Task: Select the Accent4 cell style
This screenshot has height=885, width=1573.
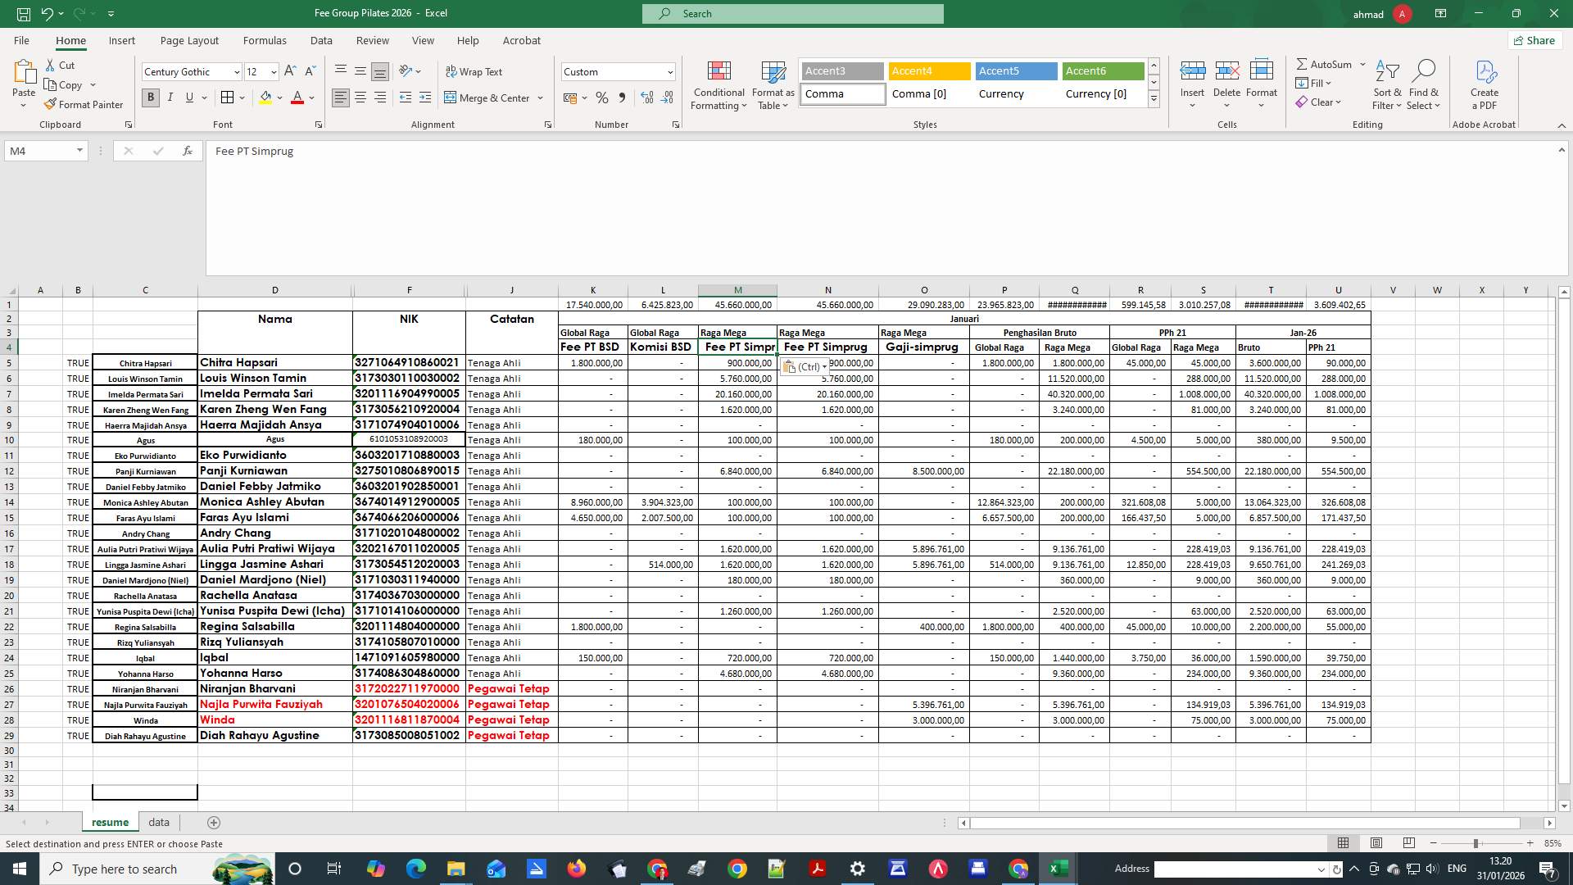Action: (928, 71)
